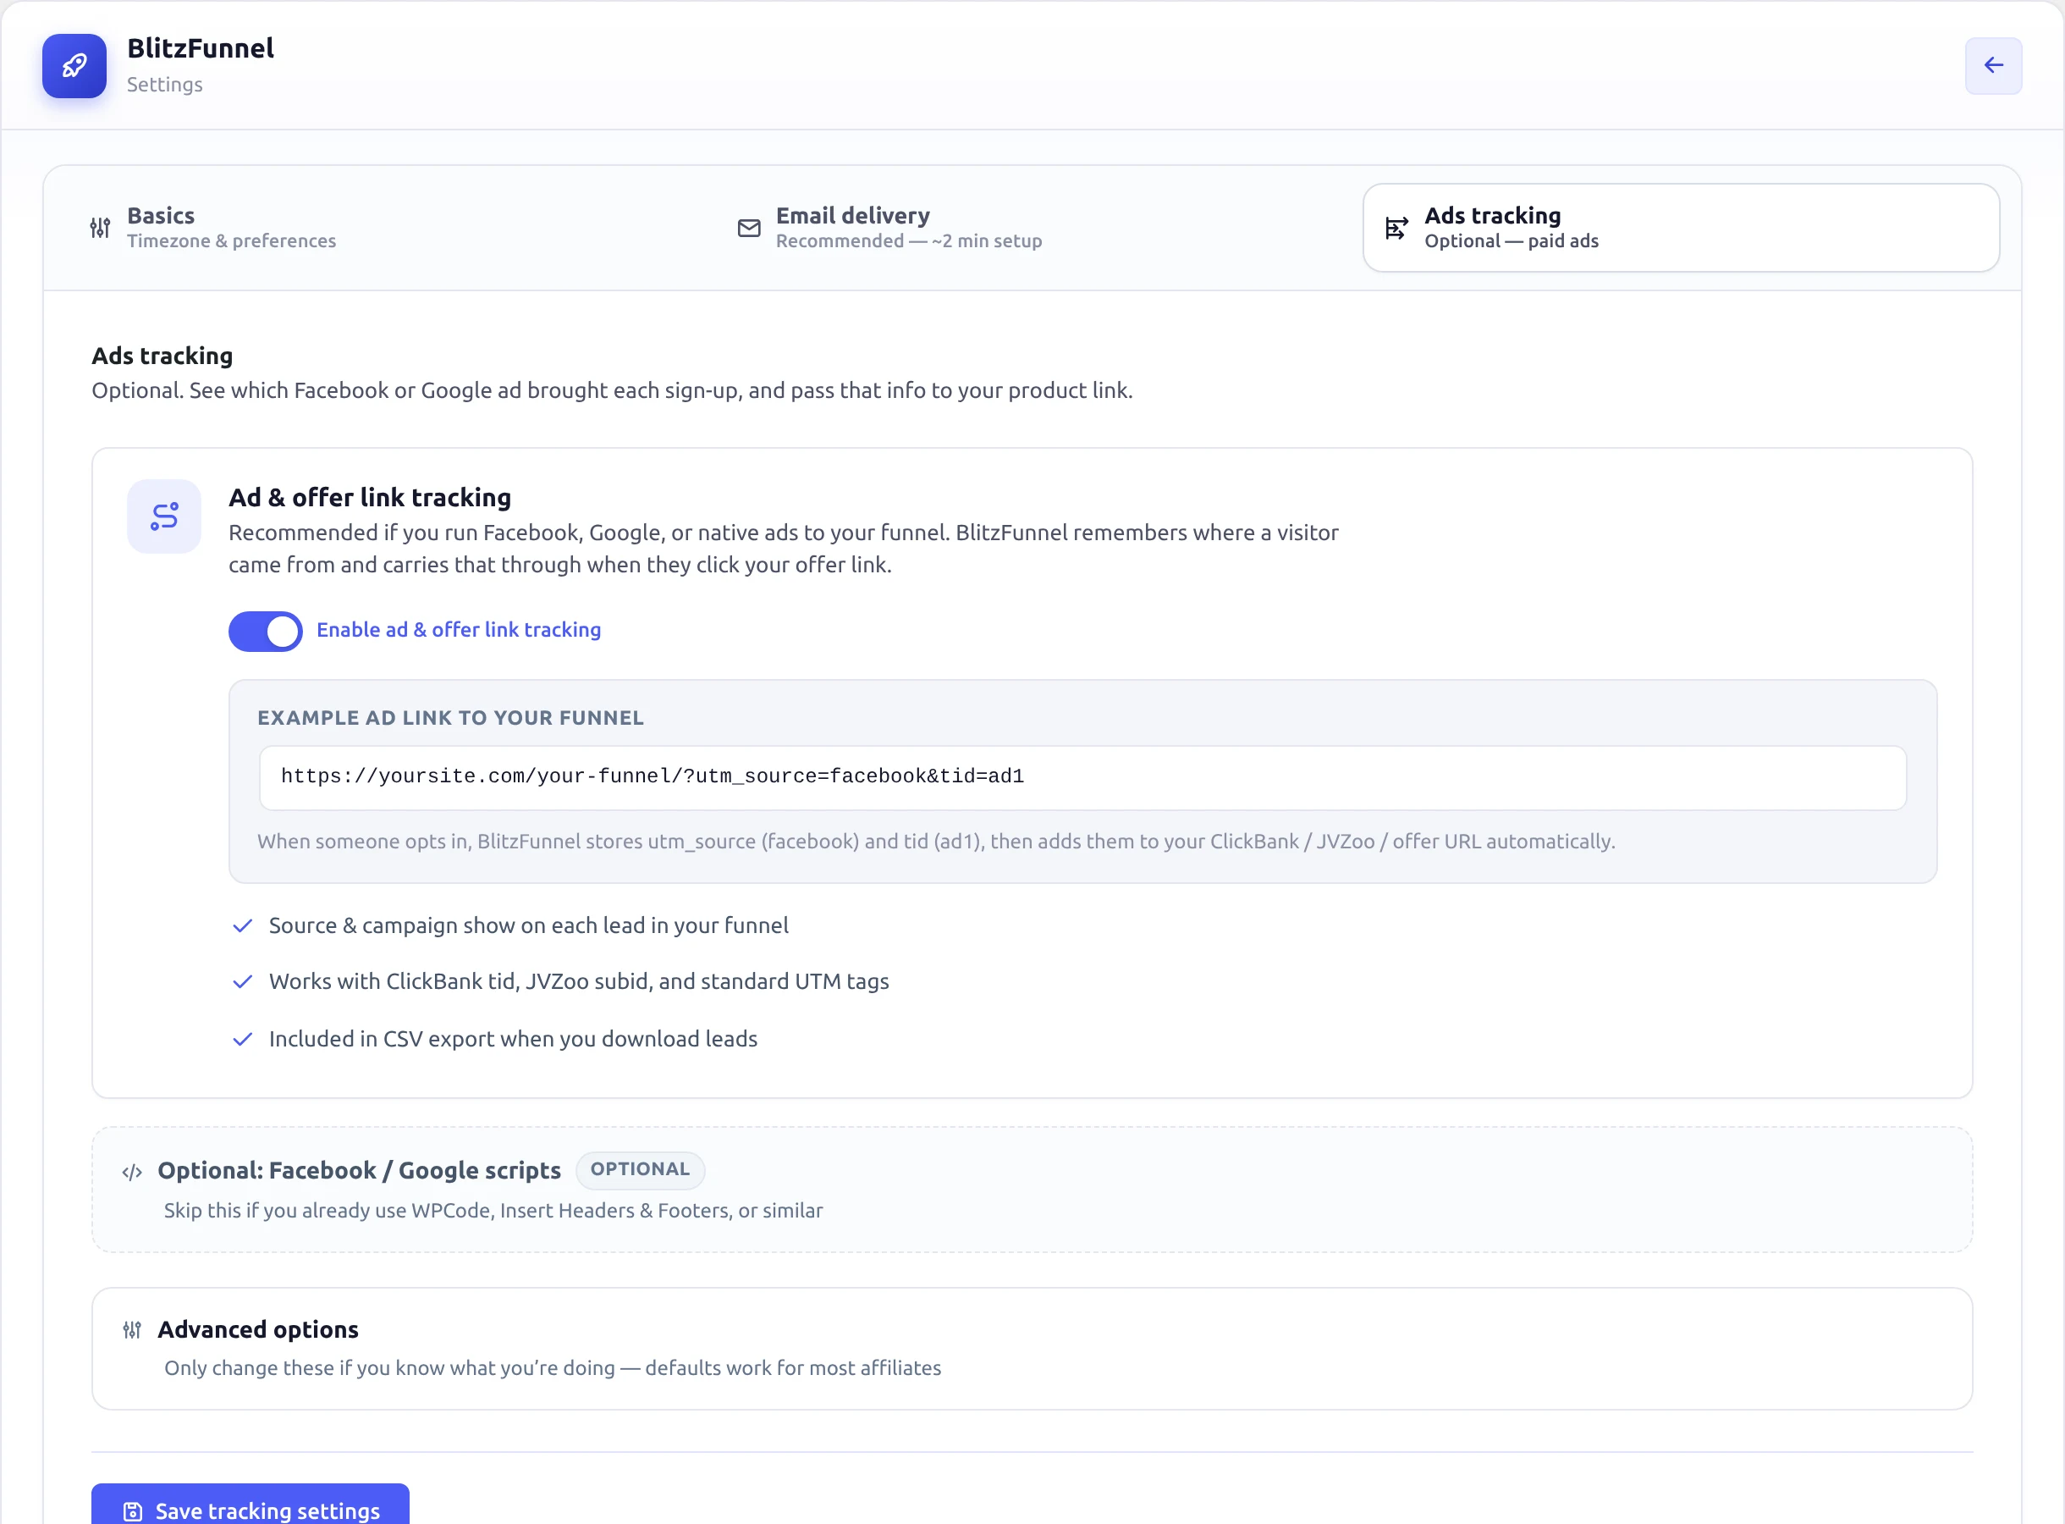The image size is (2065, 1524).
Task: Click the code brackets scripts icon
Action: pos(132,1172)
